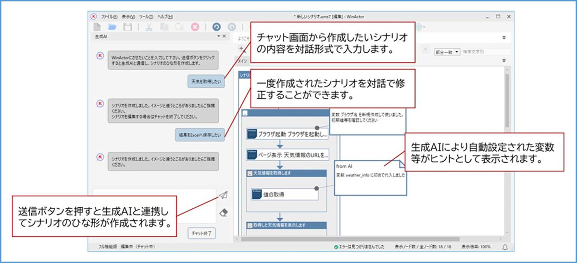Click the copy icon in the toolbar
Screen dimensions: 577x263
(164, 27)
